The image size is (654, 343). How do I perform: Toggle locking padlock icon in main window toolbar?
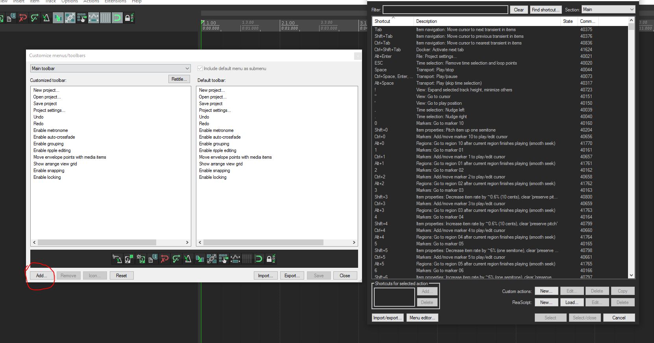click(x=129, y=18)
